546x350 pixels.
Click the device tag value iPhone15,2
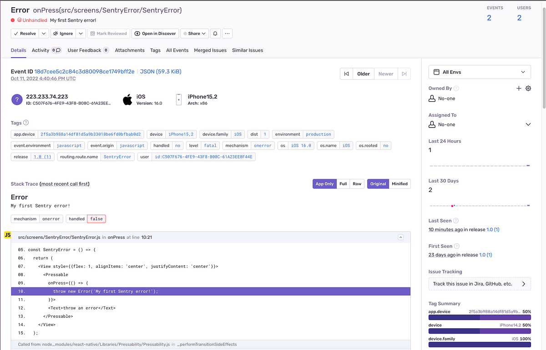point(181,134)
